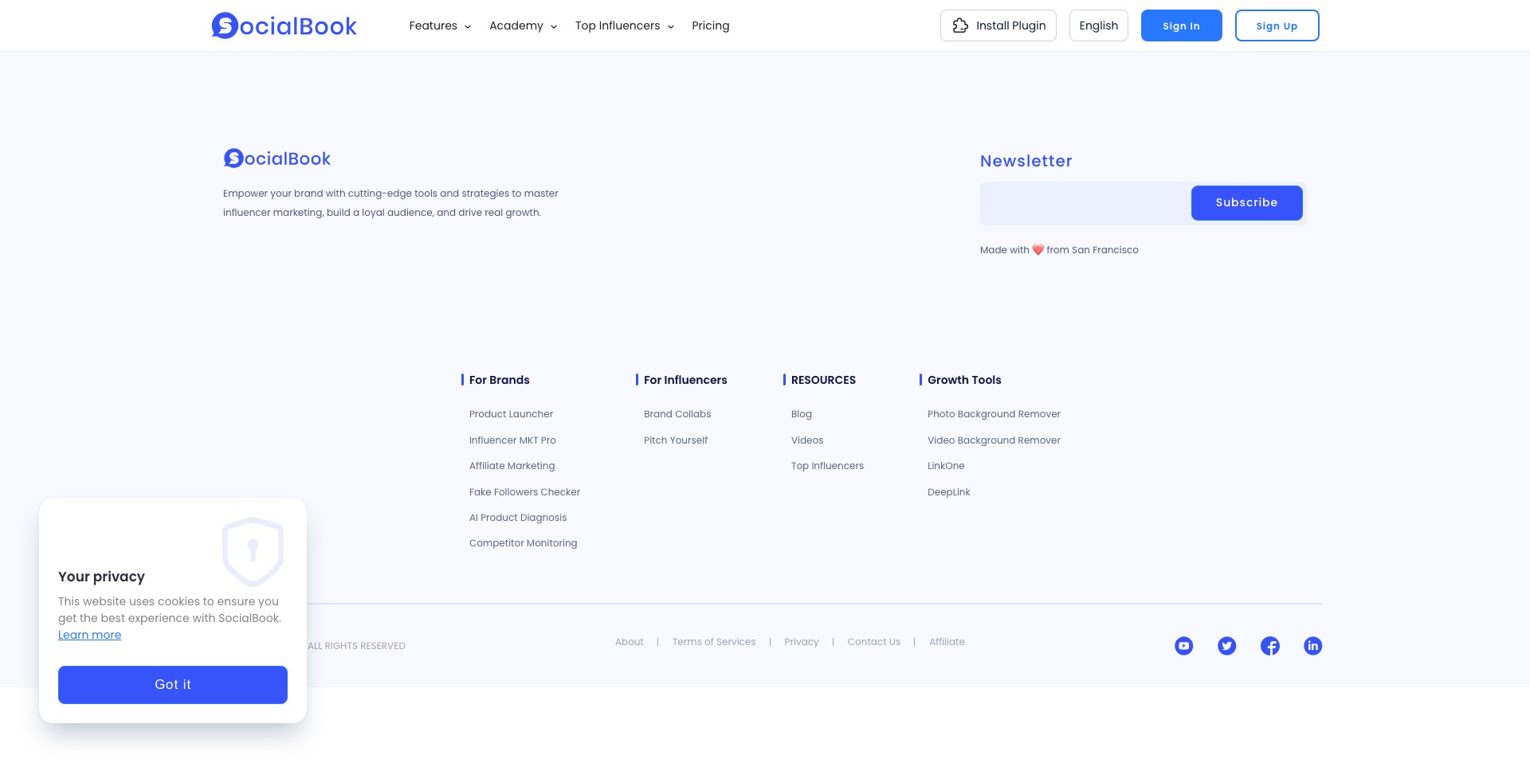Image resolution: width=1530 pixels, height=763 pixels.
Task: Click the RESOURCES column heading
Action: coord(823,380)
